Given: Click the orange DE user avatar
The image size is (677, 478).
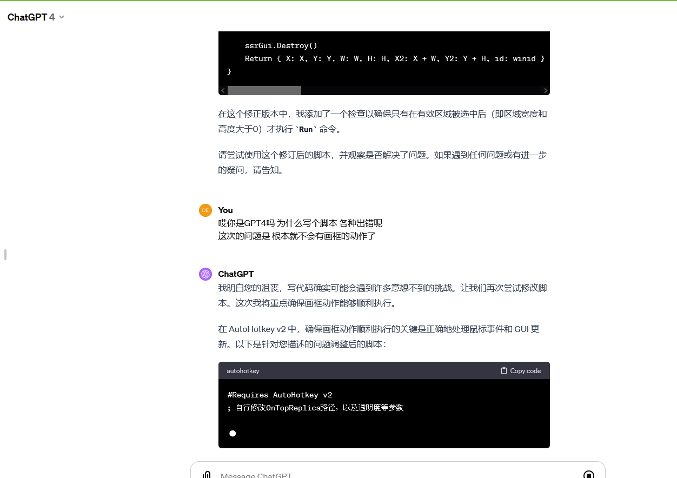Looking at the screenshot, I should pos(205,210).
